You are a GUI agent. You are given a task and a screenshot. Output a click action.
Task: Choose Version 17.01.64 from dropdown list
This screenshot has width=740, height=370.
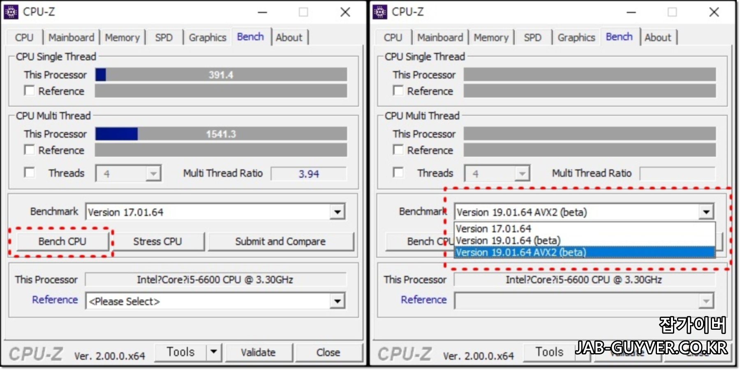584,228
